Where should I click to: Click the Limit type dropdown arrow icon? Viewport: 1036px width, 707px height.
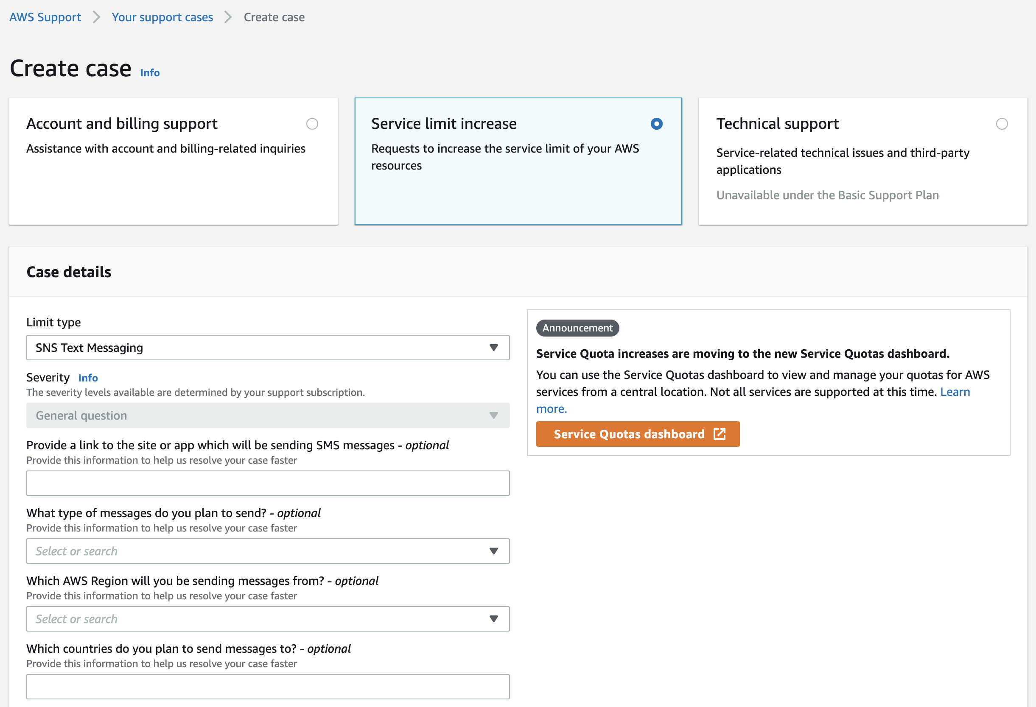point(493,348)
